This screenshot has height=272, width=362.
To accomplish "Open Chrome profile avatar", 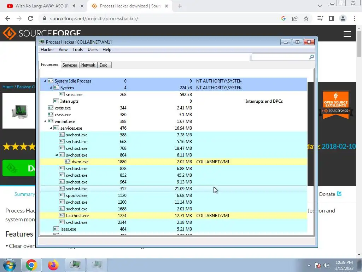I will [x=343, y=18].
